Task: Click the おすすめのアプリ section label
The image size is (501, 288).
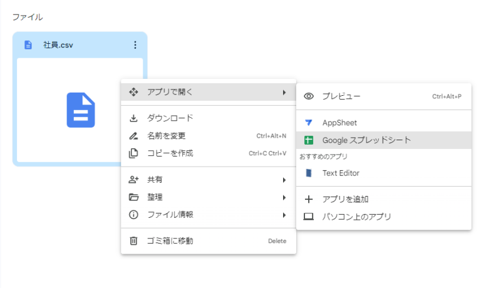Action: click(x=323, y=157)
